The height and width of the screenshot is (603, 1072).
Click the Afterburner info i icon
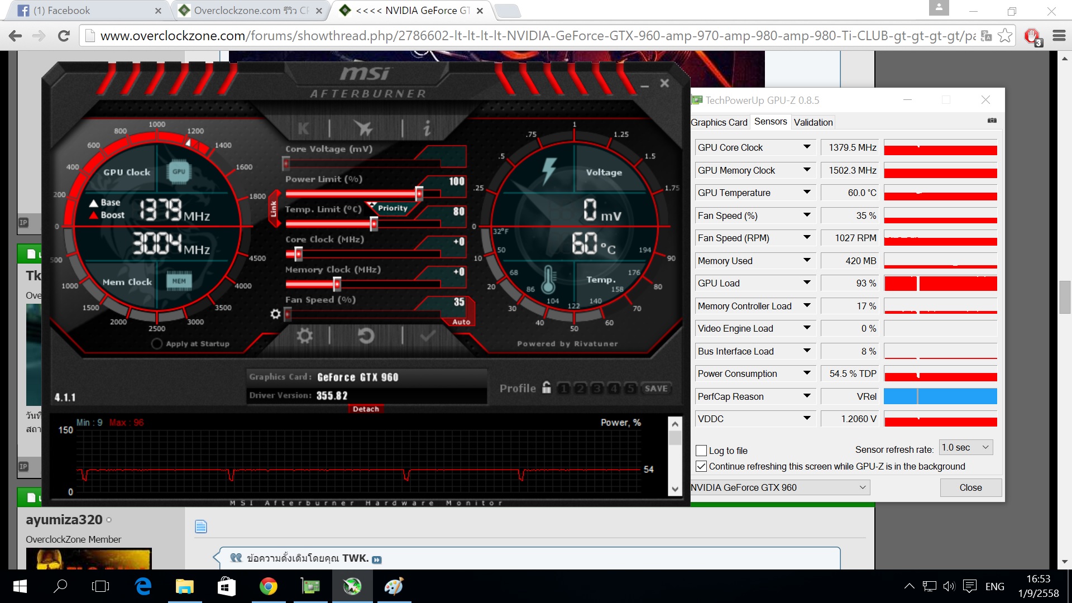point(427,129)
